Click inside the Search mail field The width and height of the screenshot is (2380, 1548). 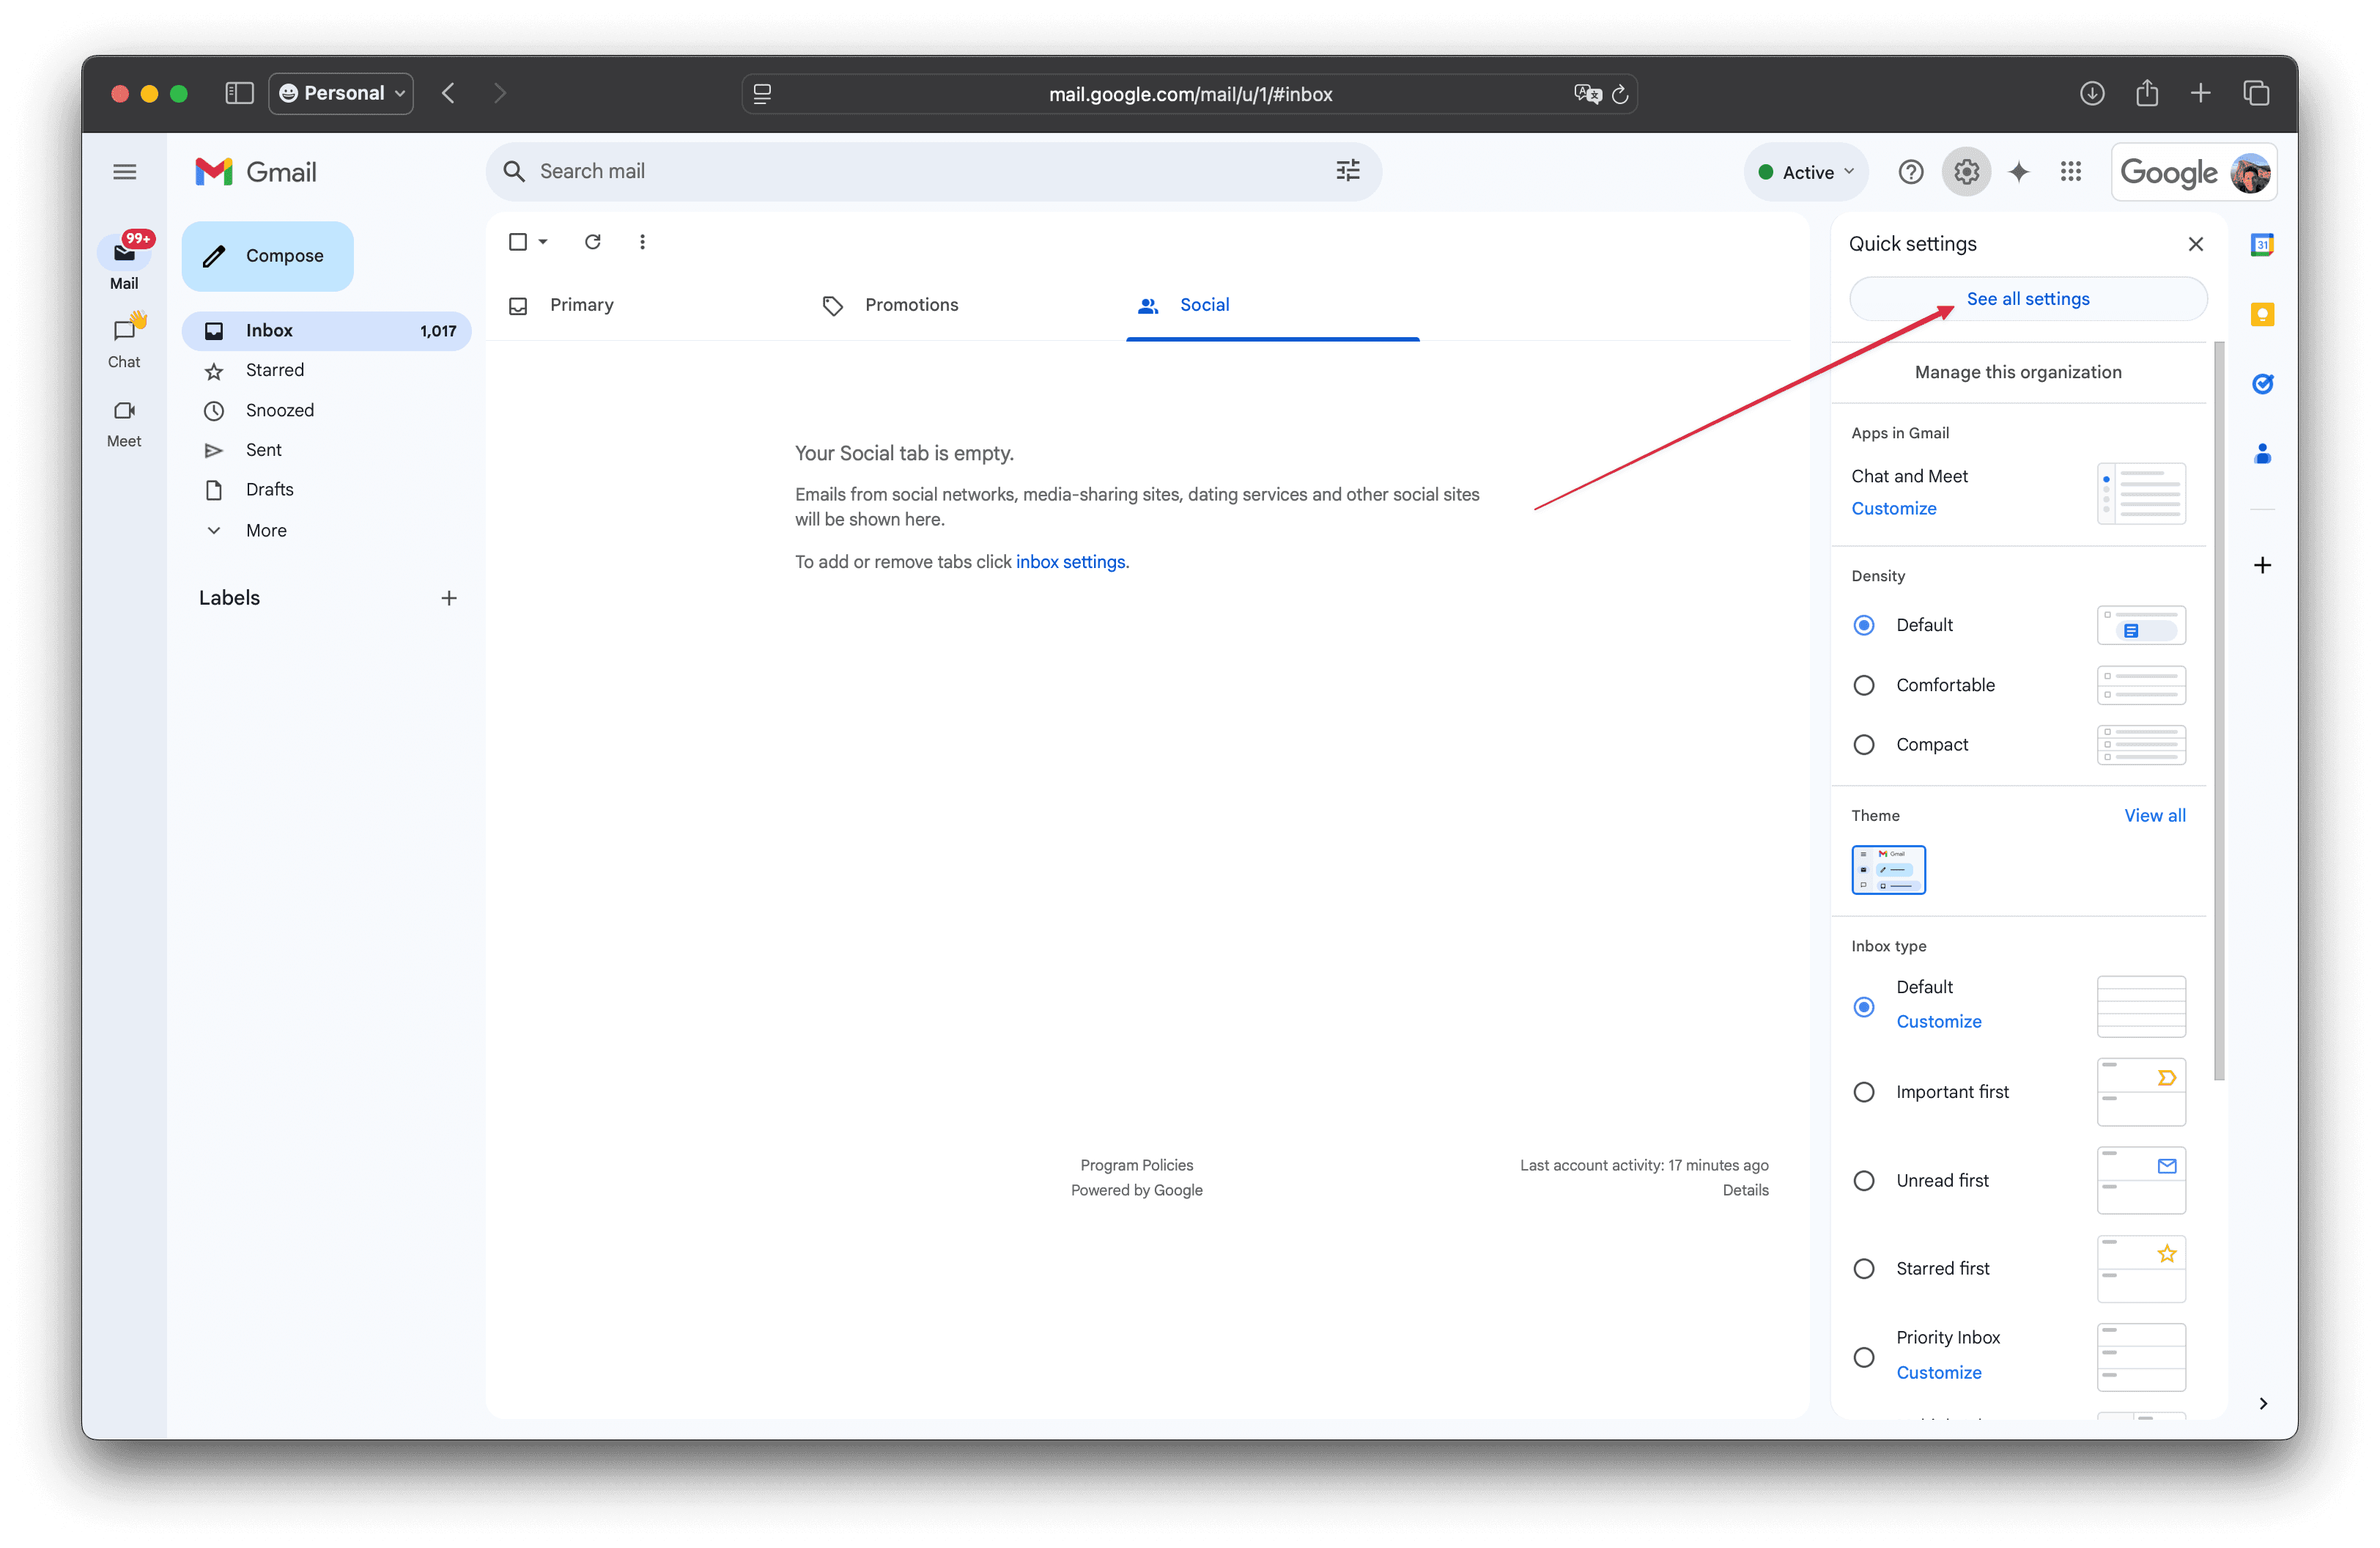click(900, 171)
